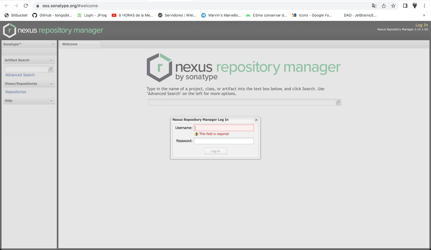Screen dimensions: 431x250
Task: Click the large nexus hexagon logo
Action: [x=159, y=67]
